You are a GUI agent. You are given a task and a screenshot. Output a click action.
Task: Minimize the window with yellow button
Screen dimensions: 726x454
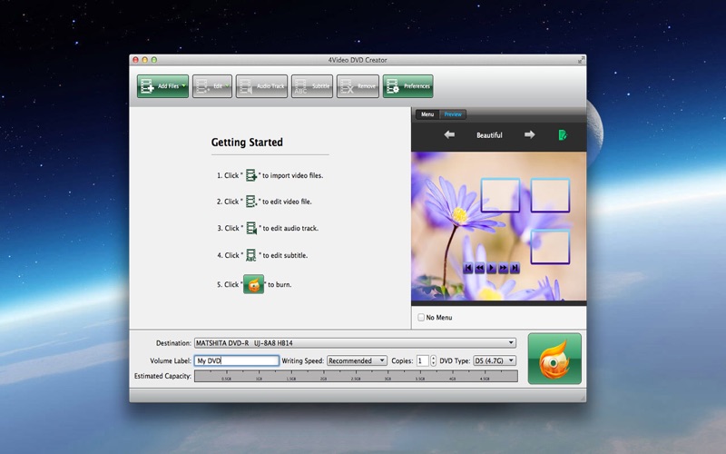pyautogui.click(x=145, y=60)
